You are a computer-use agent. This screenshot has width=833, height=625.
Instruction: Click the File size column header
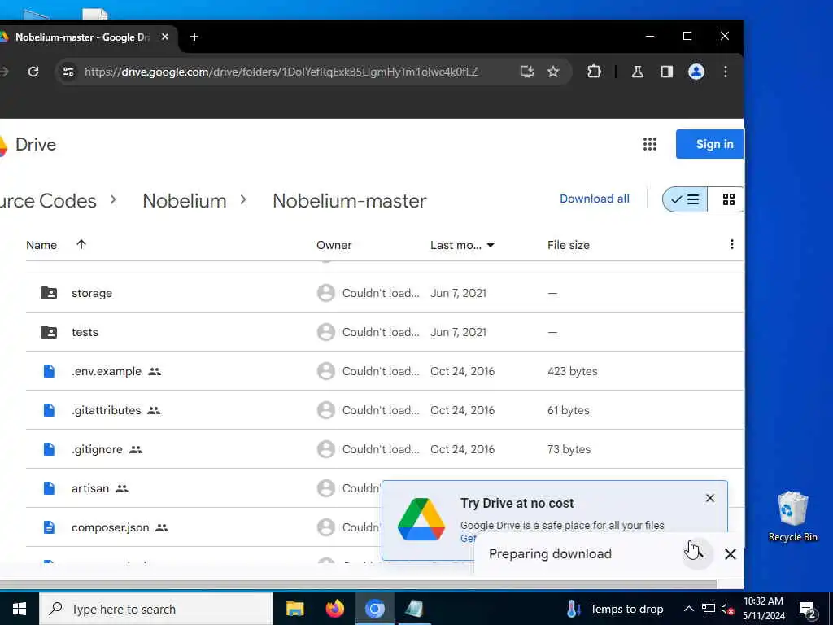tap(569, 245)
